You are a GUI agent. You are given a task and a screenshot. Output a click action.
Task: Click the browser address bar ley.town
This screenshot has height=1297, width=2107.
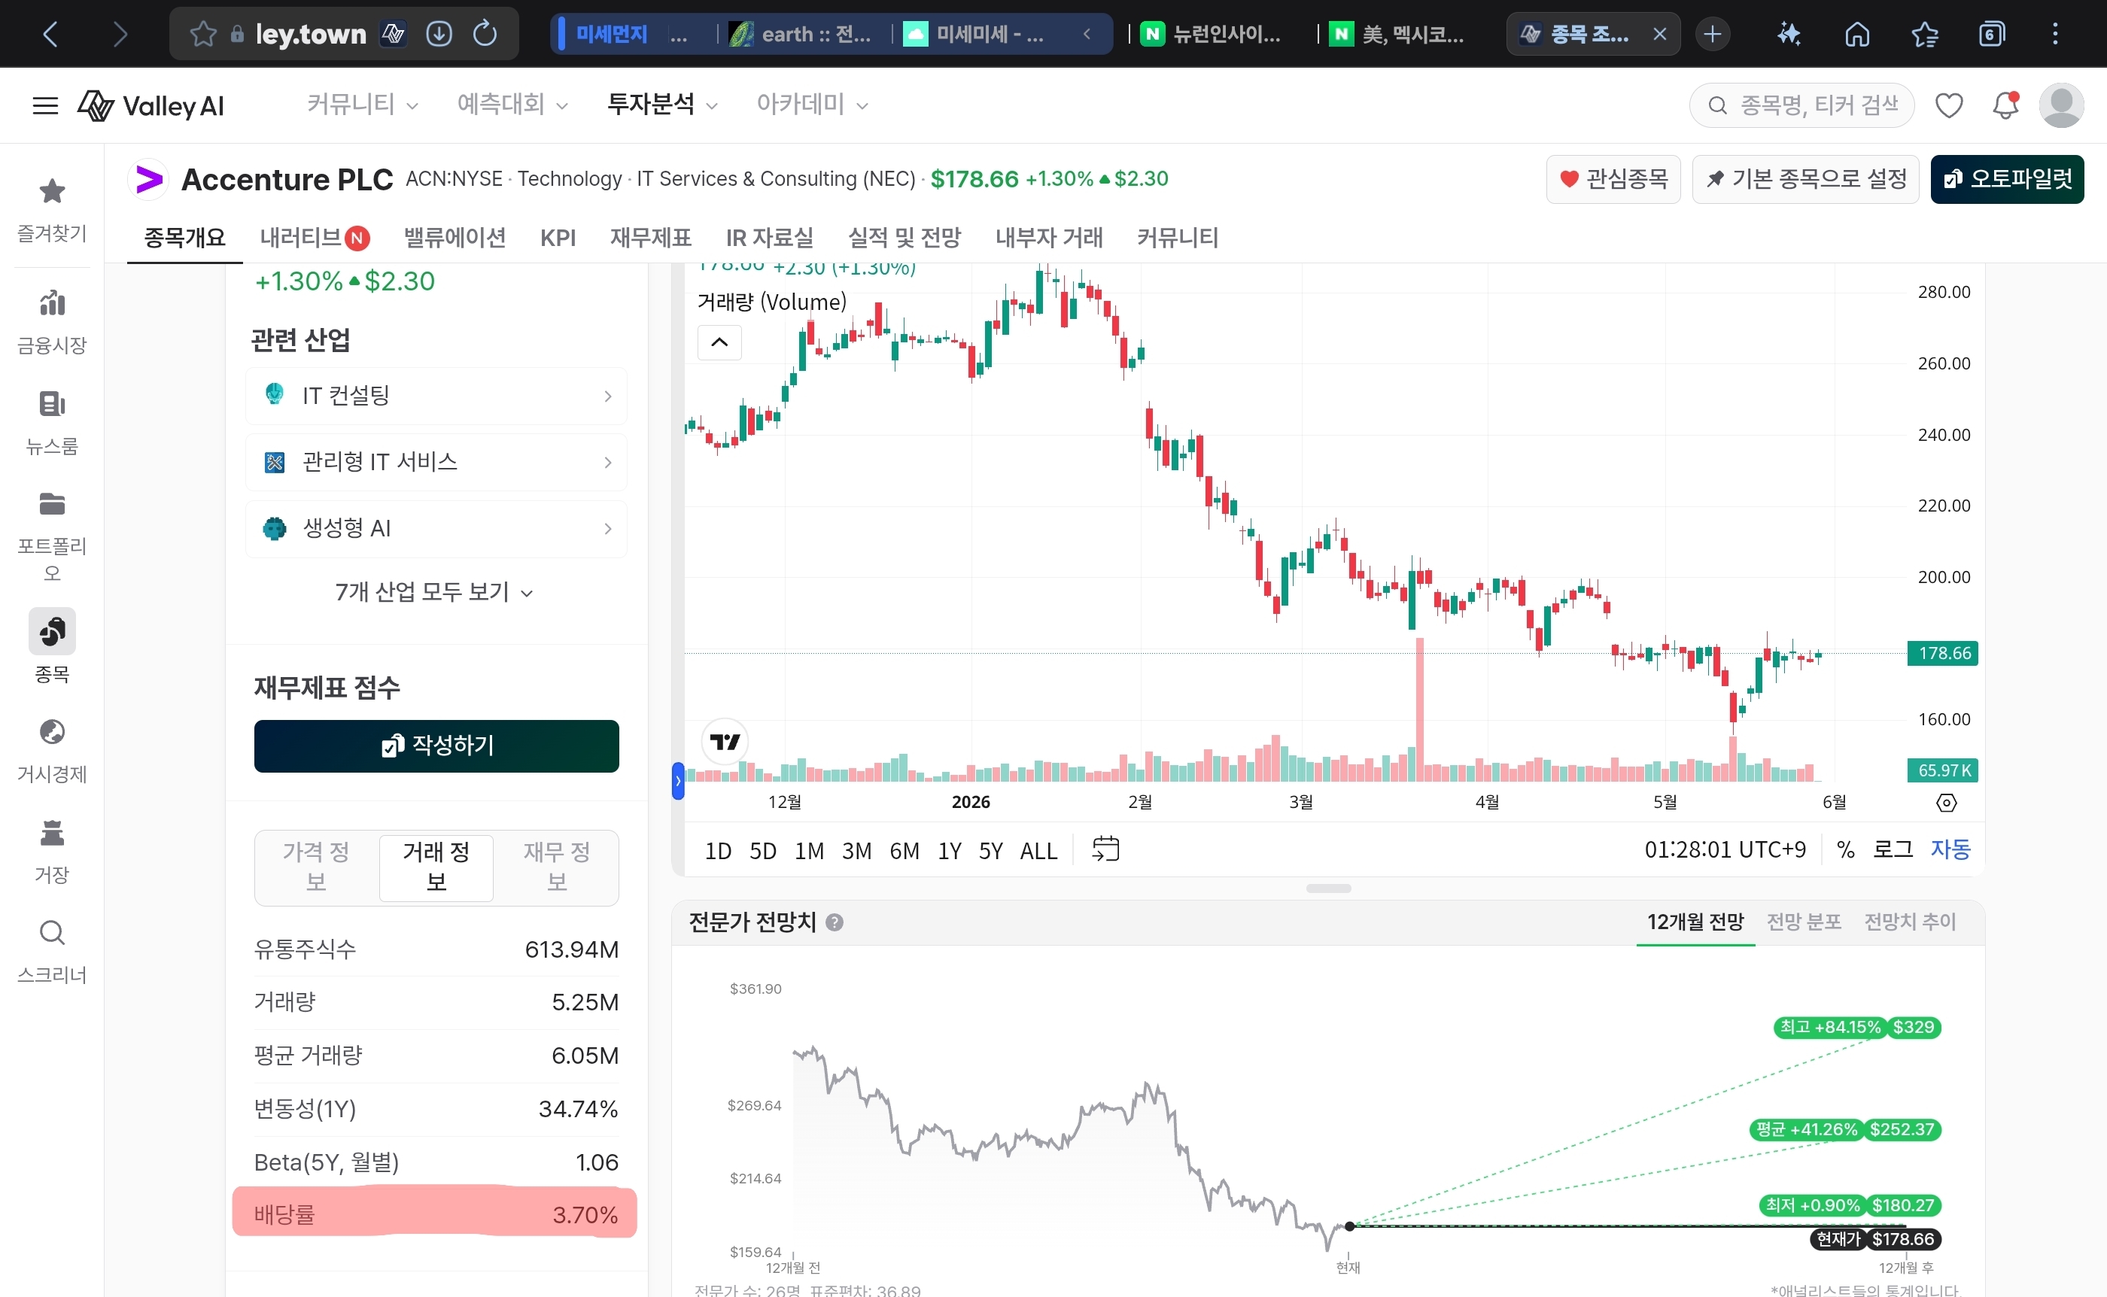pyautogui.click(x=311, y=35)
